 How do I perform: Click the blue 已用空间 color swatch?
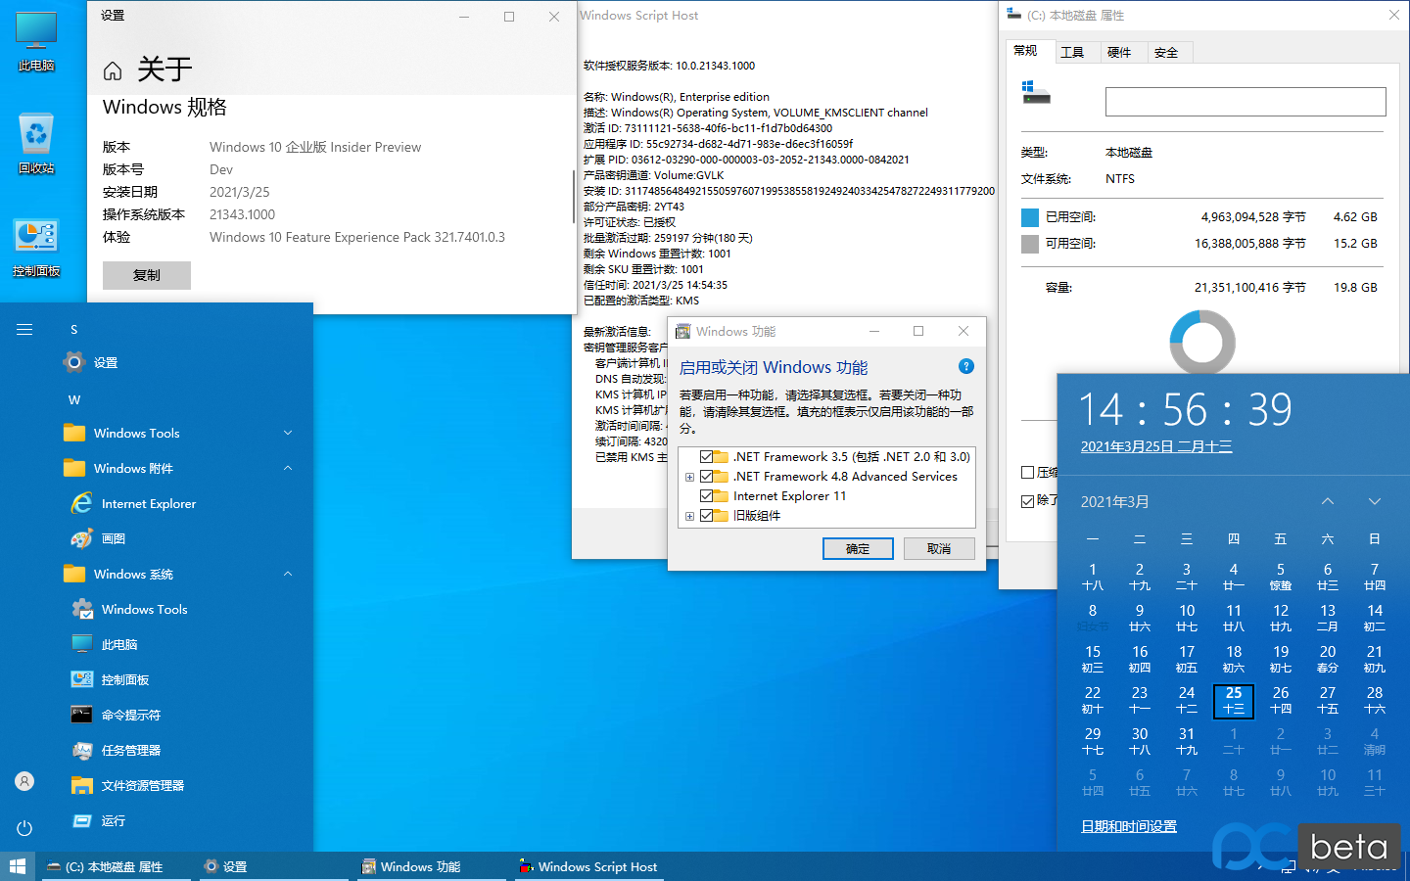1030,217
